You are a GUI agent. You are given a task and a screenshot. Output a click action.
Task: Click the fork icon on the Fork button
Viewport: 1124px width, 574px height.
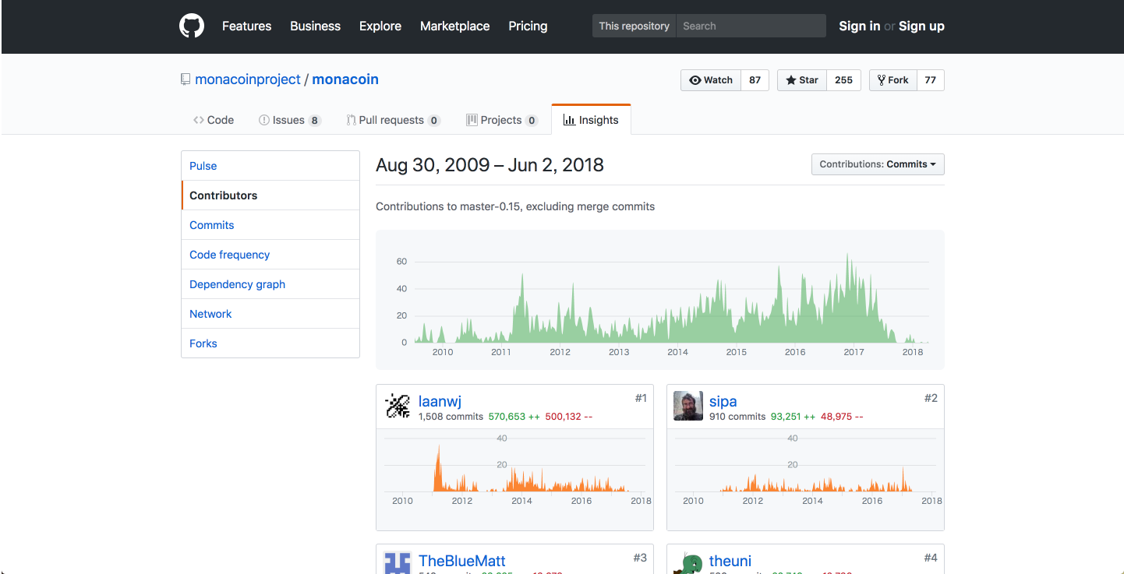coord(882,79)
